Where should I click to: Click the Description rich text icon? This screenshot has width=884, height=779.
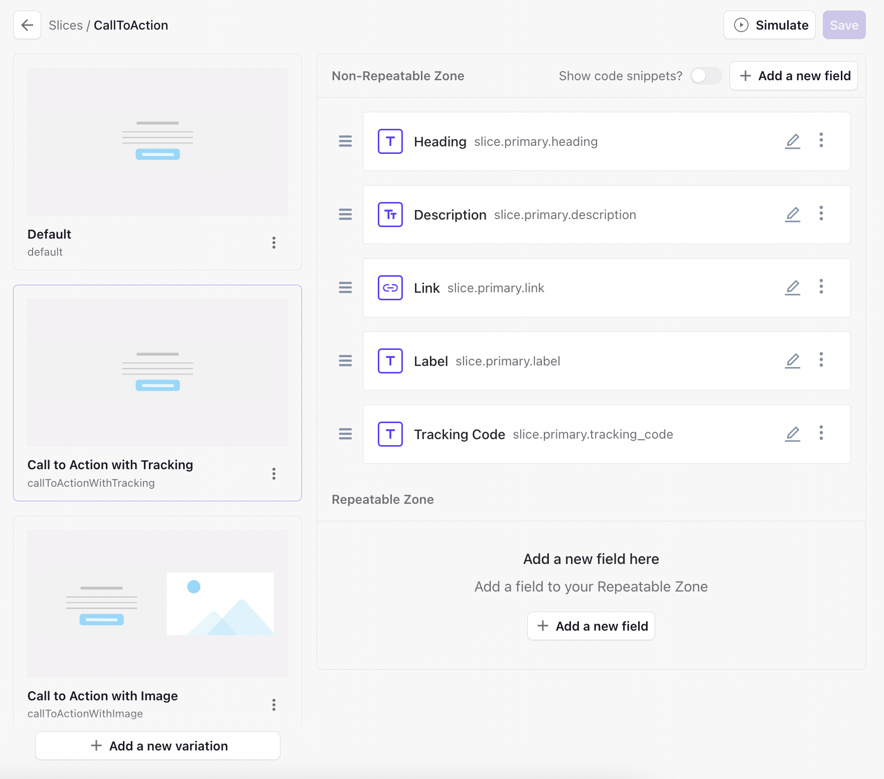[x=390, y=215]
